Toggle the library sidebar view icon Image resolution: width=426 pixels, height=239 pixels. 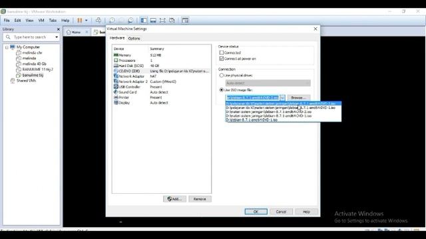[x=144, y=21]
